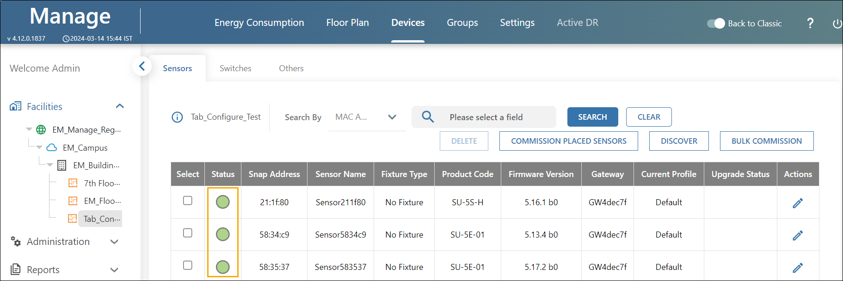The image size is (843, 281).
Task: Collapse the Facilities section chevron
Action: coord(120,106)
